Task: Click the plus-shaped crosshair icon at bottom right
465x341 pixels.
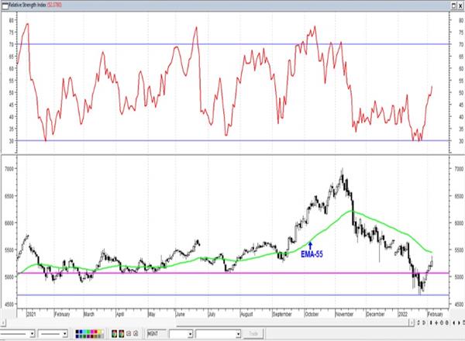Action: pyautogui.click(x=436, y=323)
